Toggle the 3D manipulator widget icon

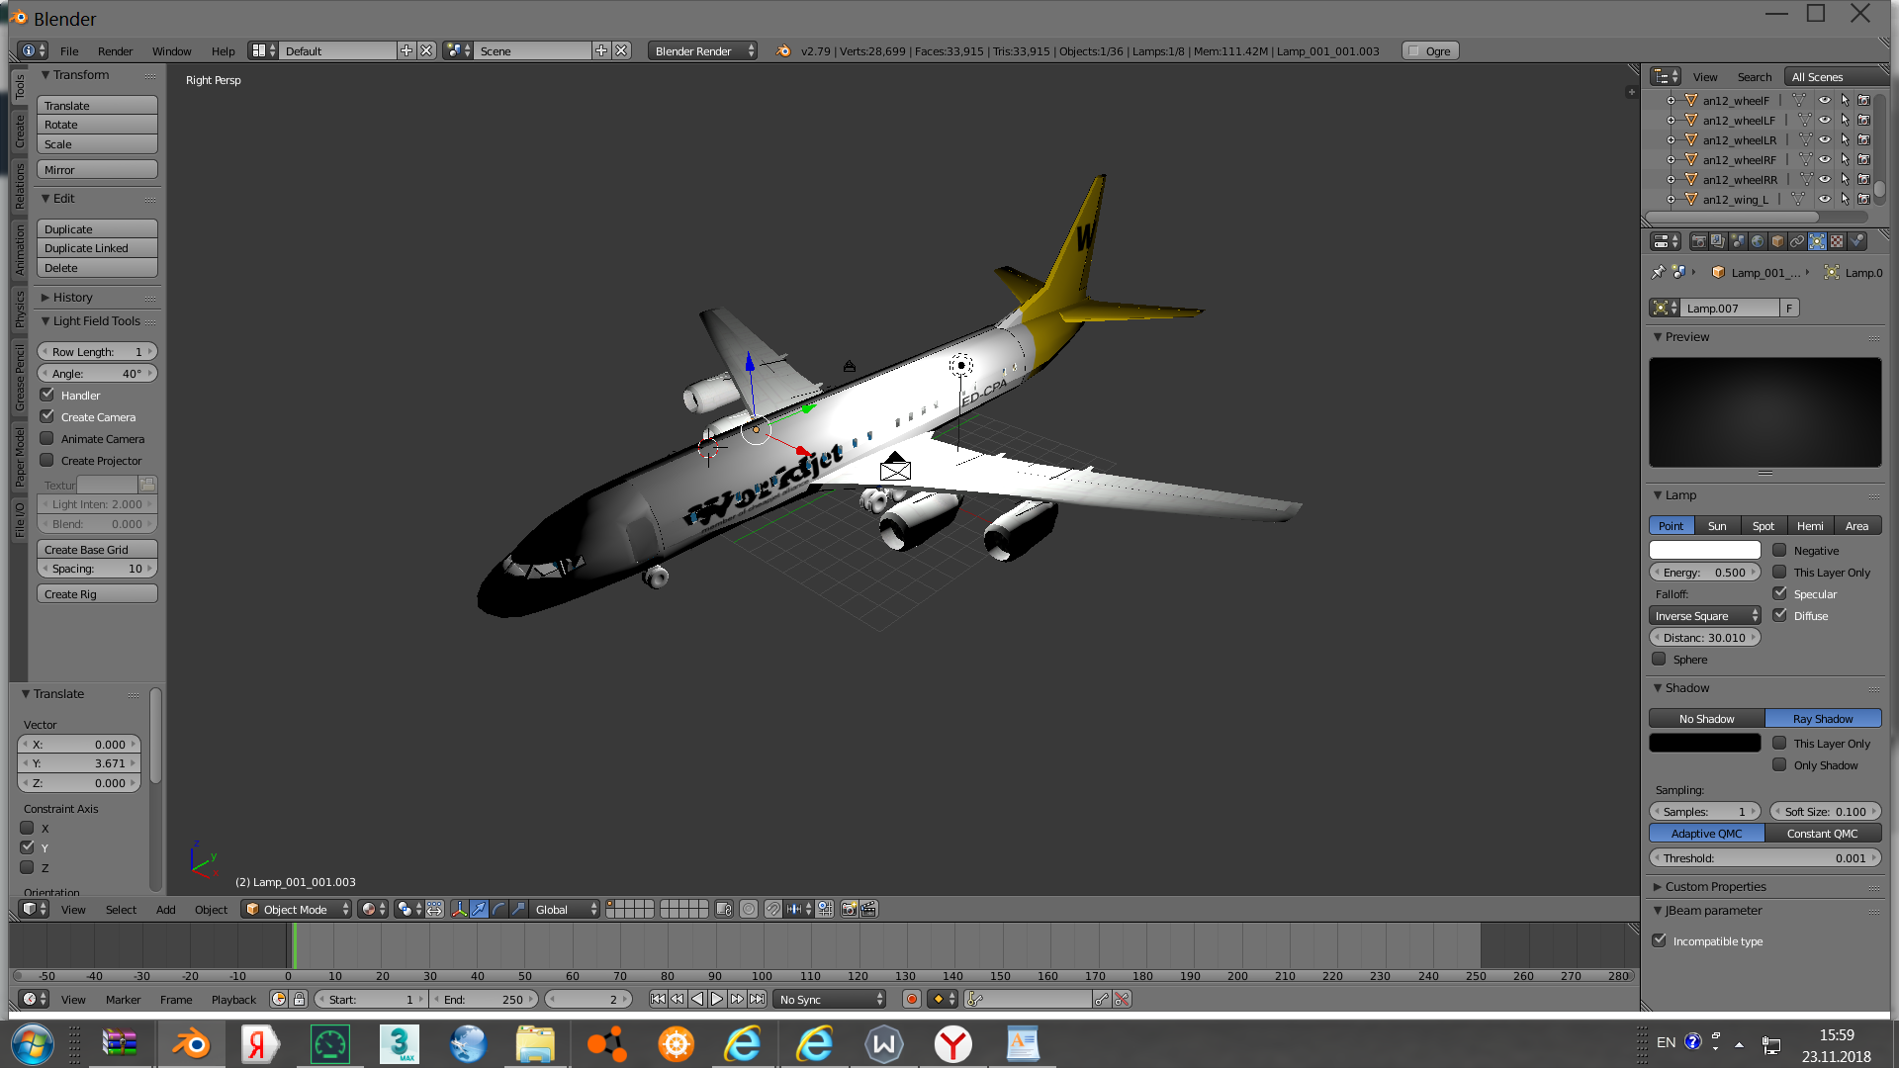(x=459, y=909)
